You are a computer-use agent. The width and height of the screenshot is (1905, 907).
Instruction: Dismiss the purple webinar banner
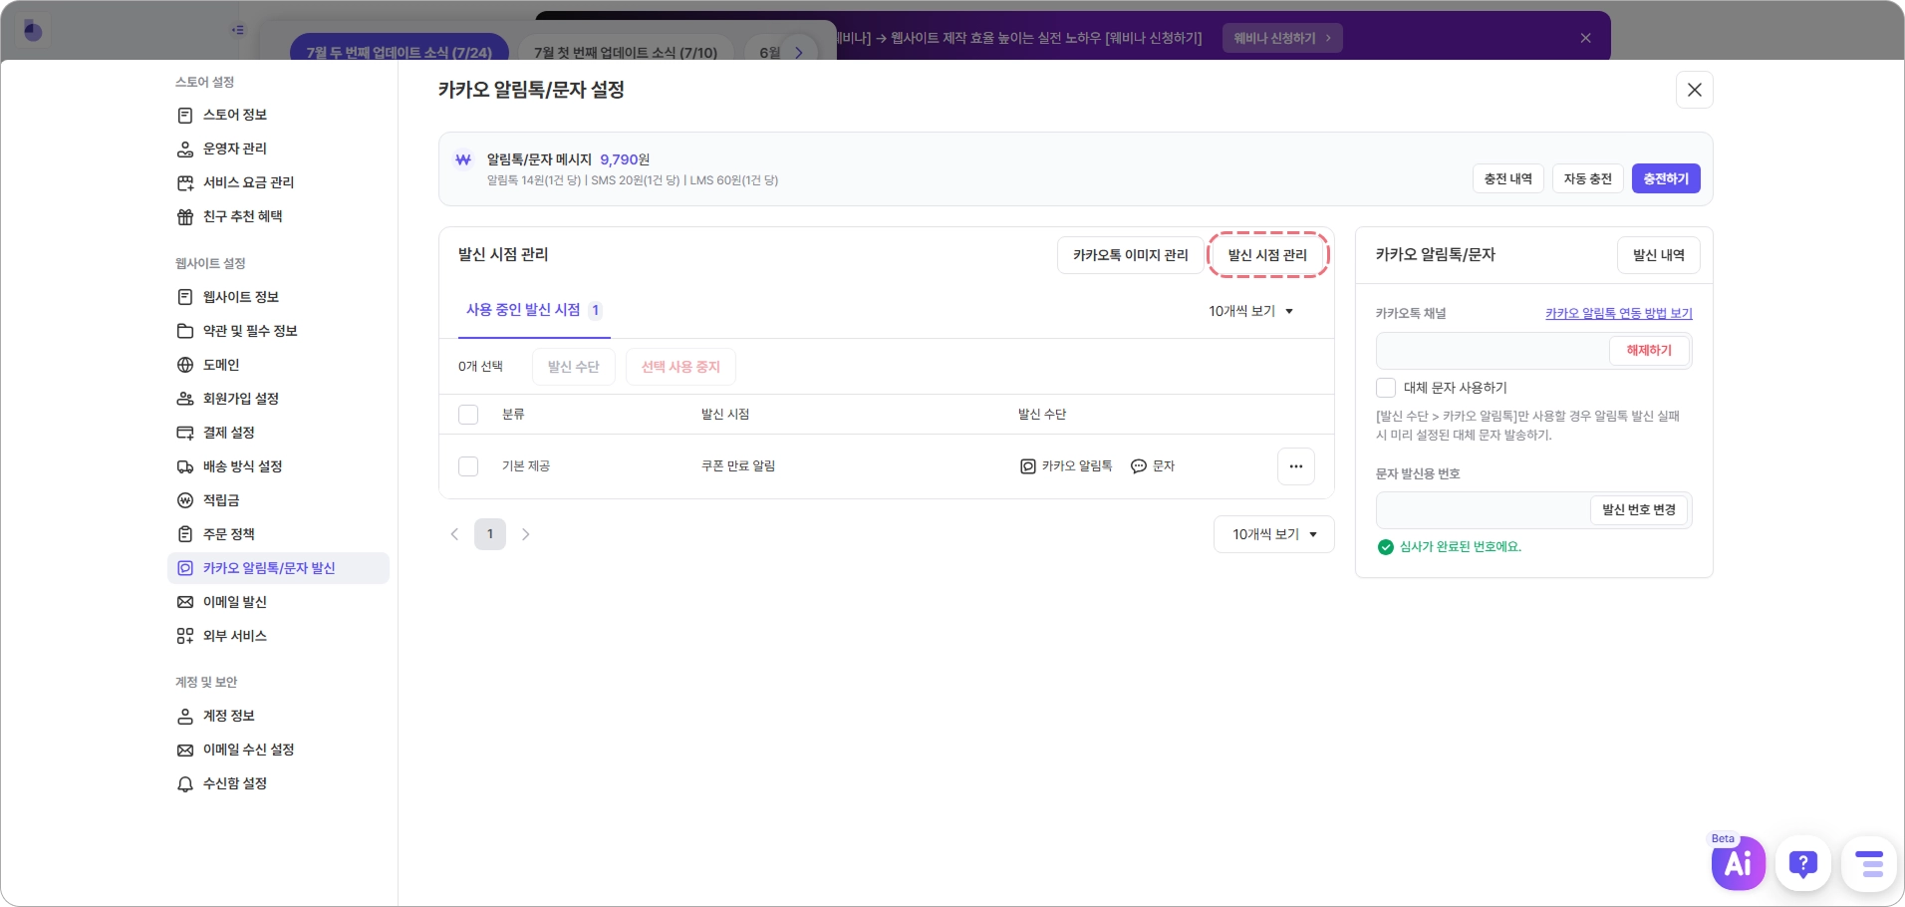pos(1585,38)
